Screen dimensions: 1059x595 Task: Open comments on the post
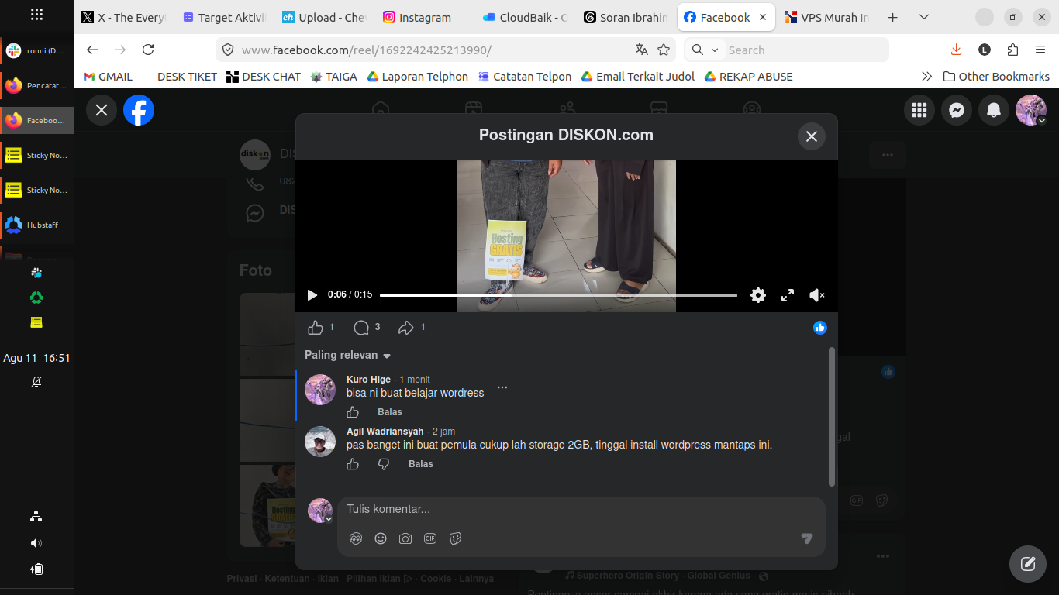coord(361,328)
